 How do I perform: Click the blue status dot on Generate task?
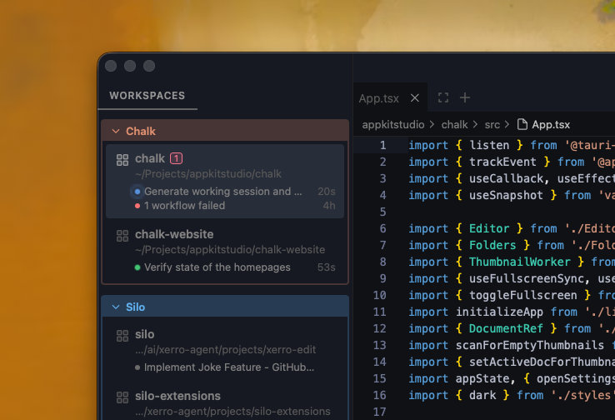point(137,192)
